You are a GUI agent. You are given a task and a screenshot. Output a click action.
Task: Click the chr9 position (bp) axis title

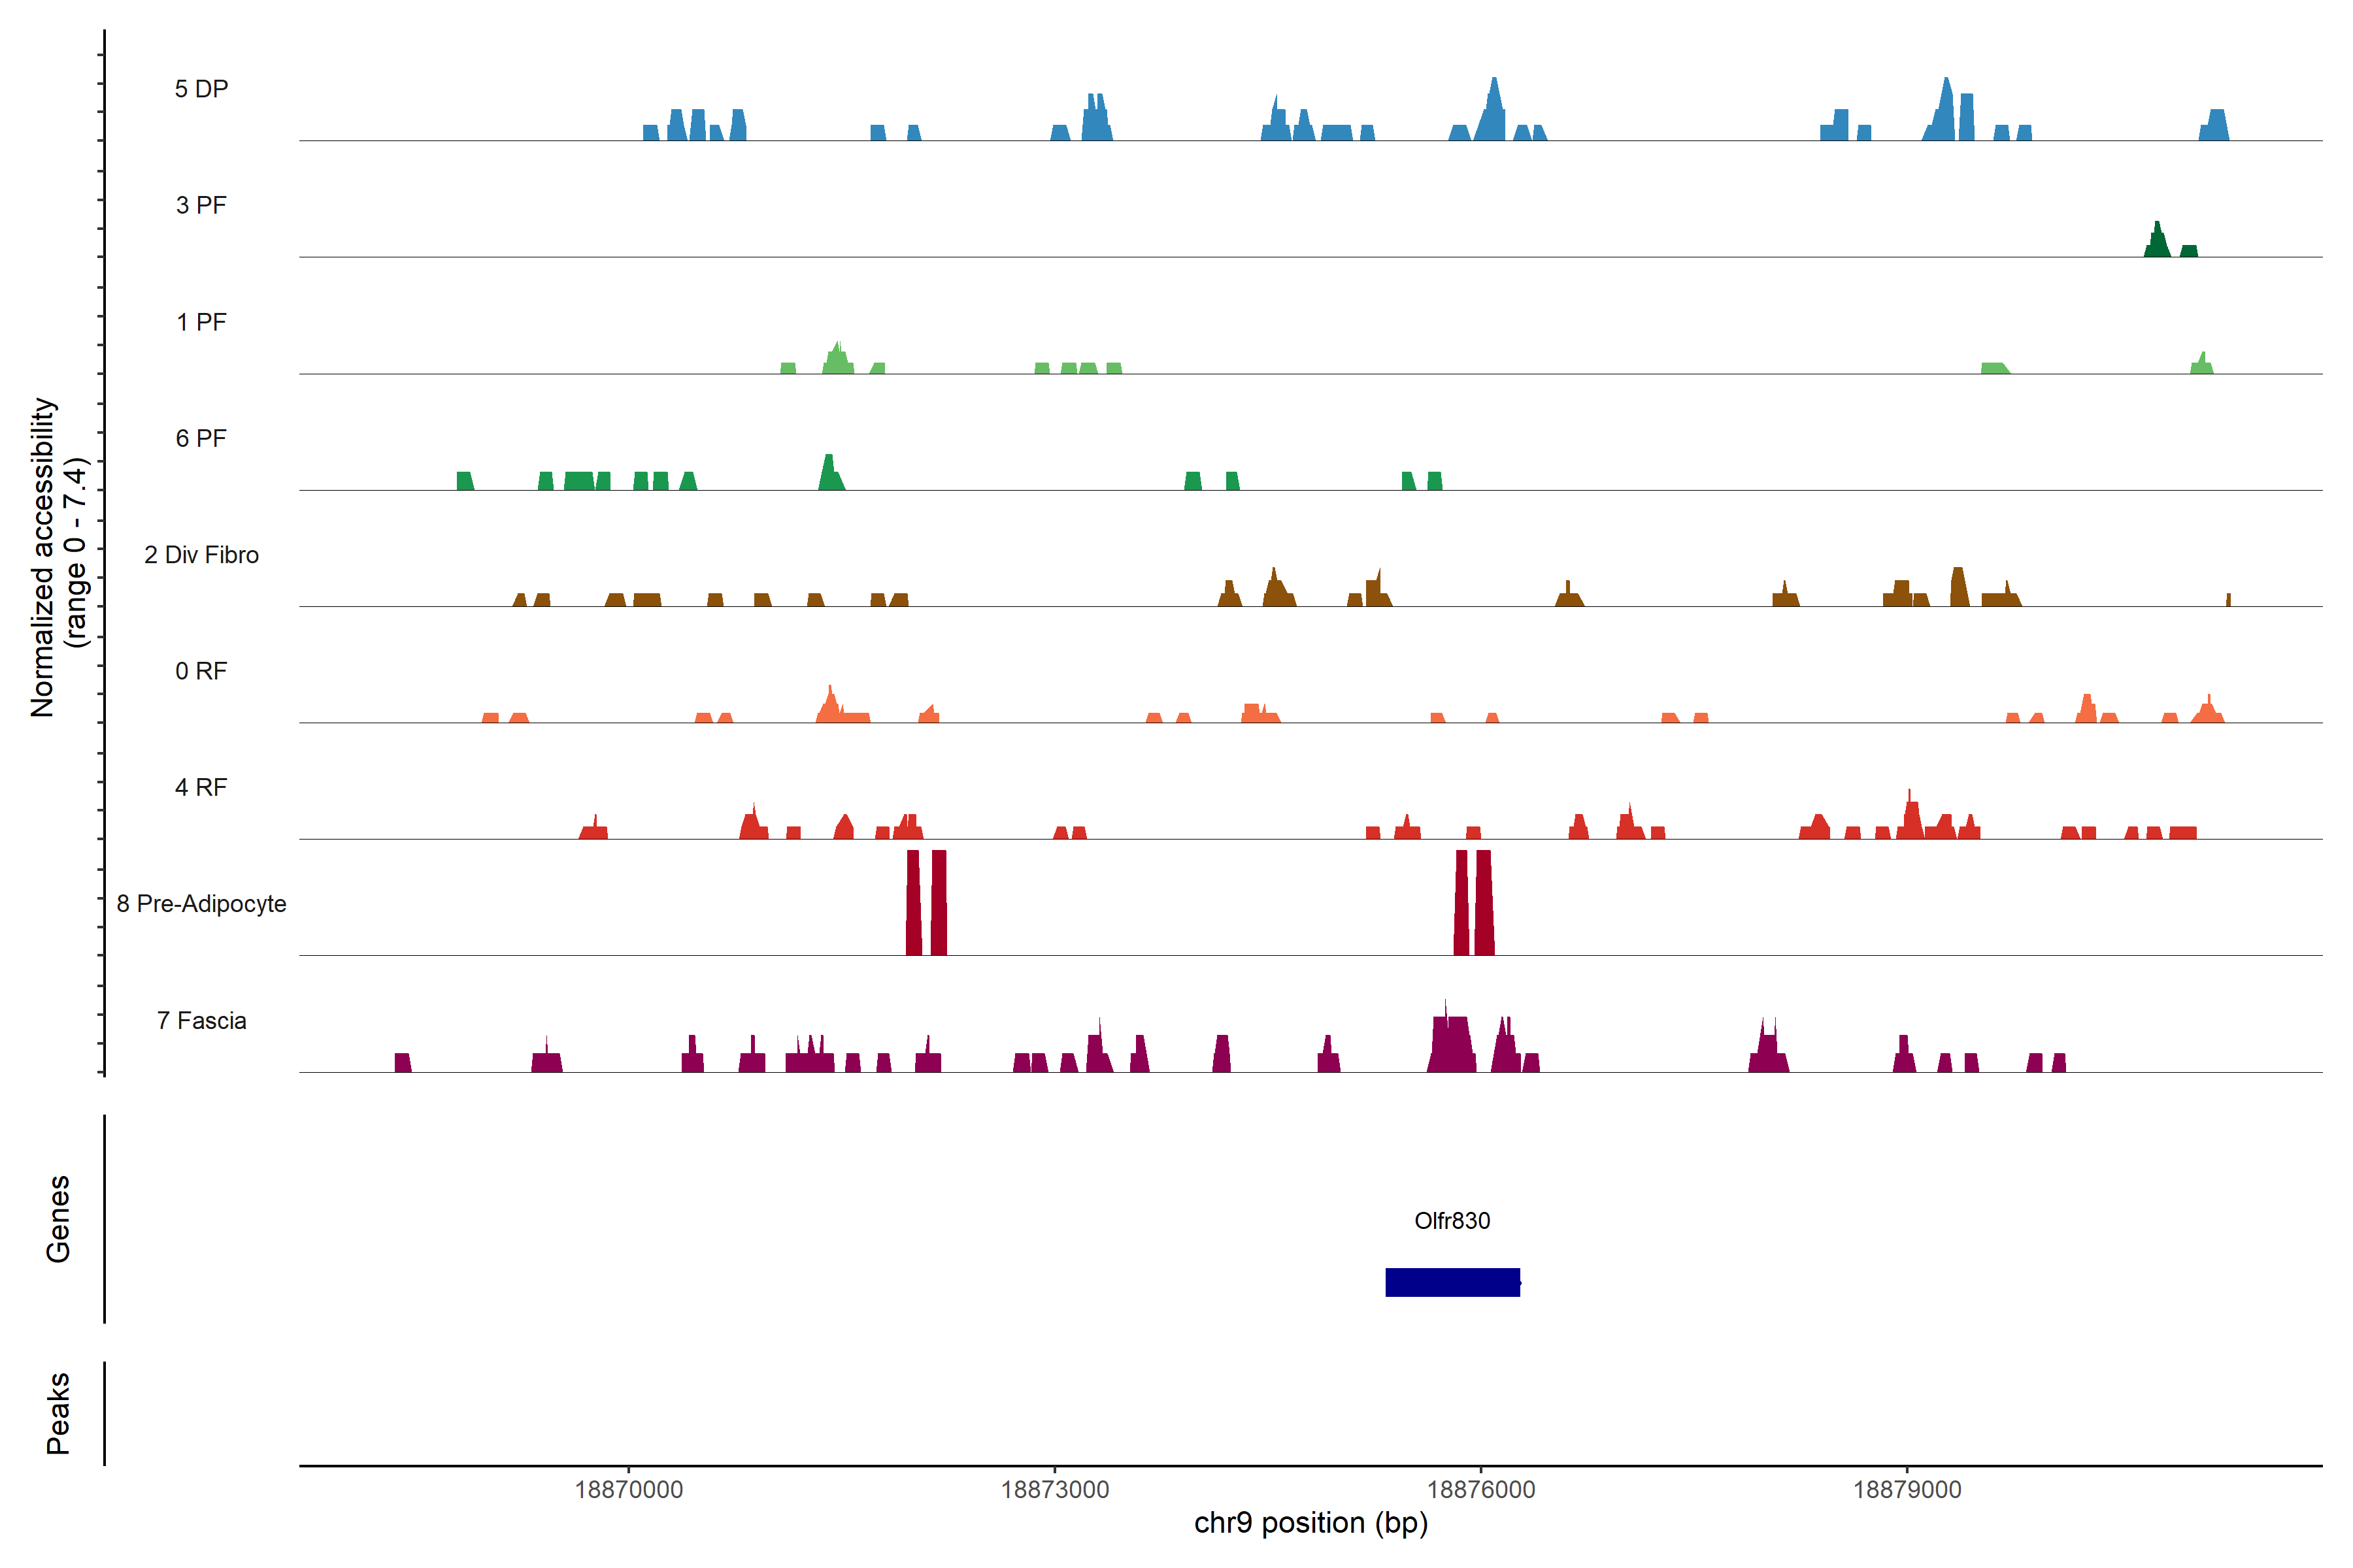click(x=1310, y=1523)
